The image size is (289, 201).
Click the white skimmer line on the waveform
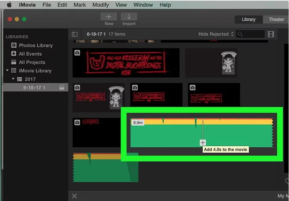click(x=203, y=129)
